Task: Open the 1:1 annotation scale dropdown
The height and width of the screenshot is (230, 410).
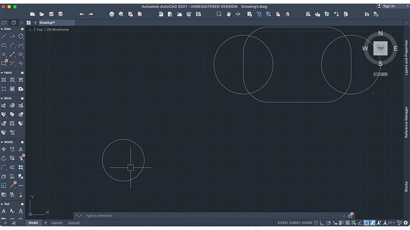Action: (x=391, y=223)
